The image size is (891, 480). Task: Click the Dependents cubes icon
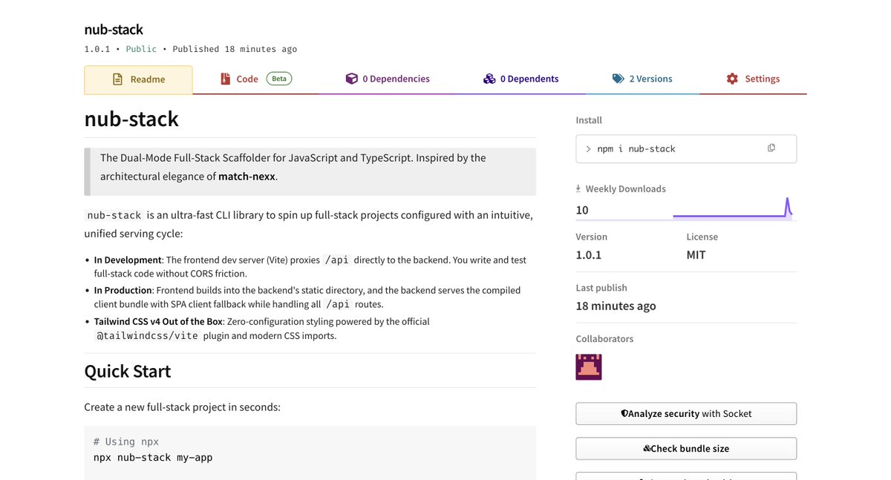coord(489,79)
